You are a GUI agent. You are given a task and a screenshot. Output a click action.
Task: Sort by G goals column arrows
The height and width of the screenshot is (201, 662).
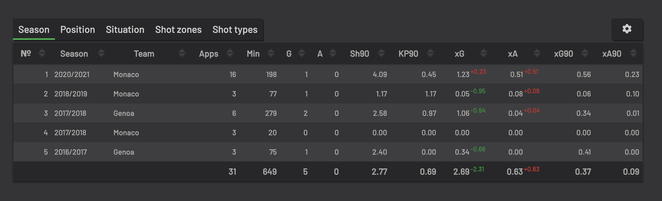click(x=302, y=53)
